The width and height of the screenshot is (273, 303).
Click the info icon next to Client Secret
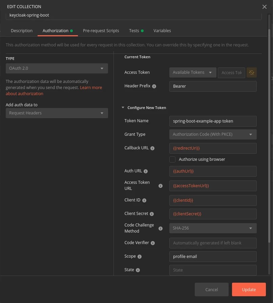pos(152,214)
